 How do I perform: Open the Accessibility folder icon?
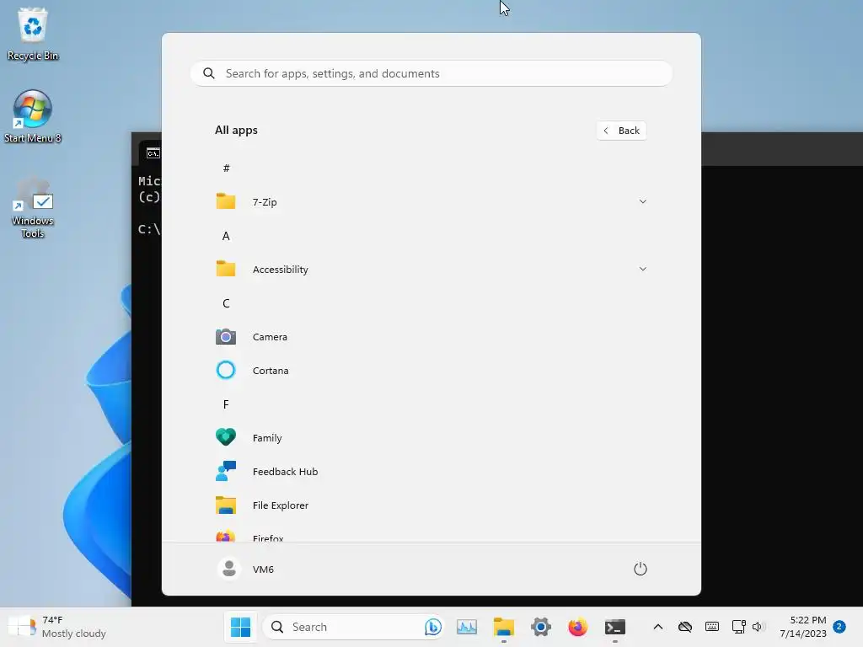coord(226,269)
